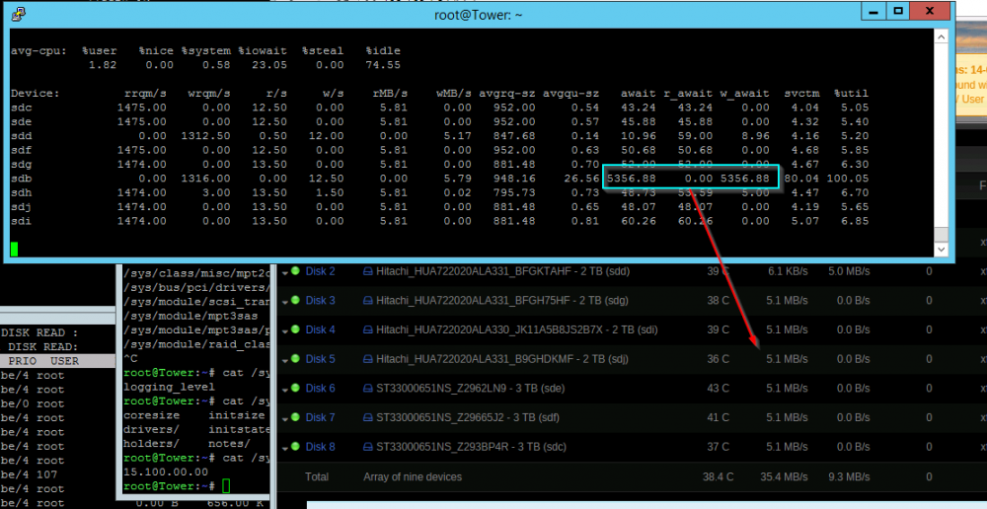Open the Disk 5 link

pos(321,359)
